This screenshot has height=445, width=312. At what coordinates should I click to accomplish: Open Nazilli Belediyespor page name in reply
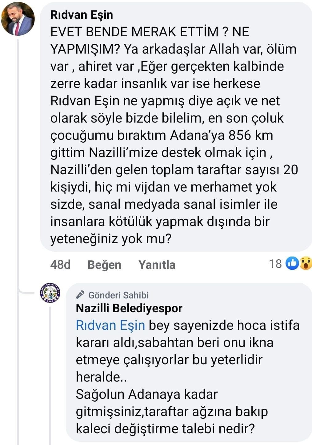129,308
